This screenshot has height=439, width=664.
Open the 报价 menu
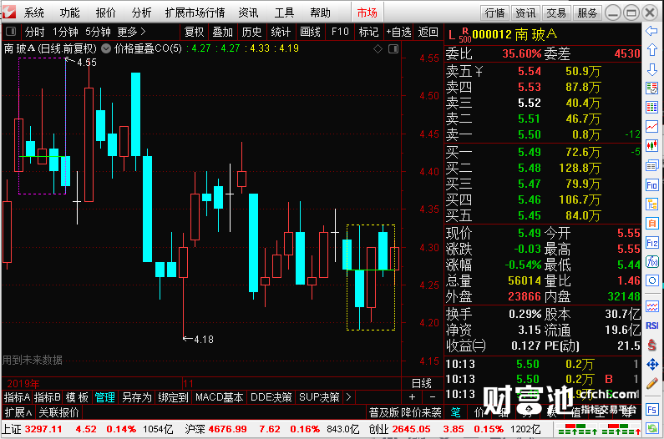pos(105,13)
